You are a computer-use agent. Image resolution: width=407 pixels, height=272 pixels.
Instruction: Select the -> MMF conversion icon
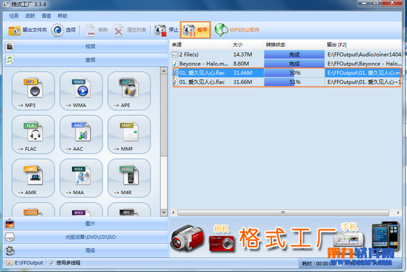129,135
